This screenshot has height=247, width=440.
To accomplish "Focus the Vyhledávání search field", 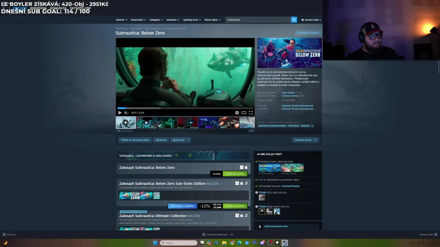I will pos(258,20).
